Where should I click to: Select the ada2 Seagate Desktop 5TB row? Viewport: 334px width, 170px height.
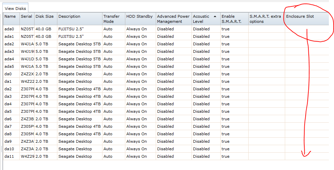[166, 44]
